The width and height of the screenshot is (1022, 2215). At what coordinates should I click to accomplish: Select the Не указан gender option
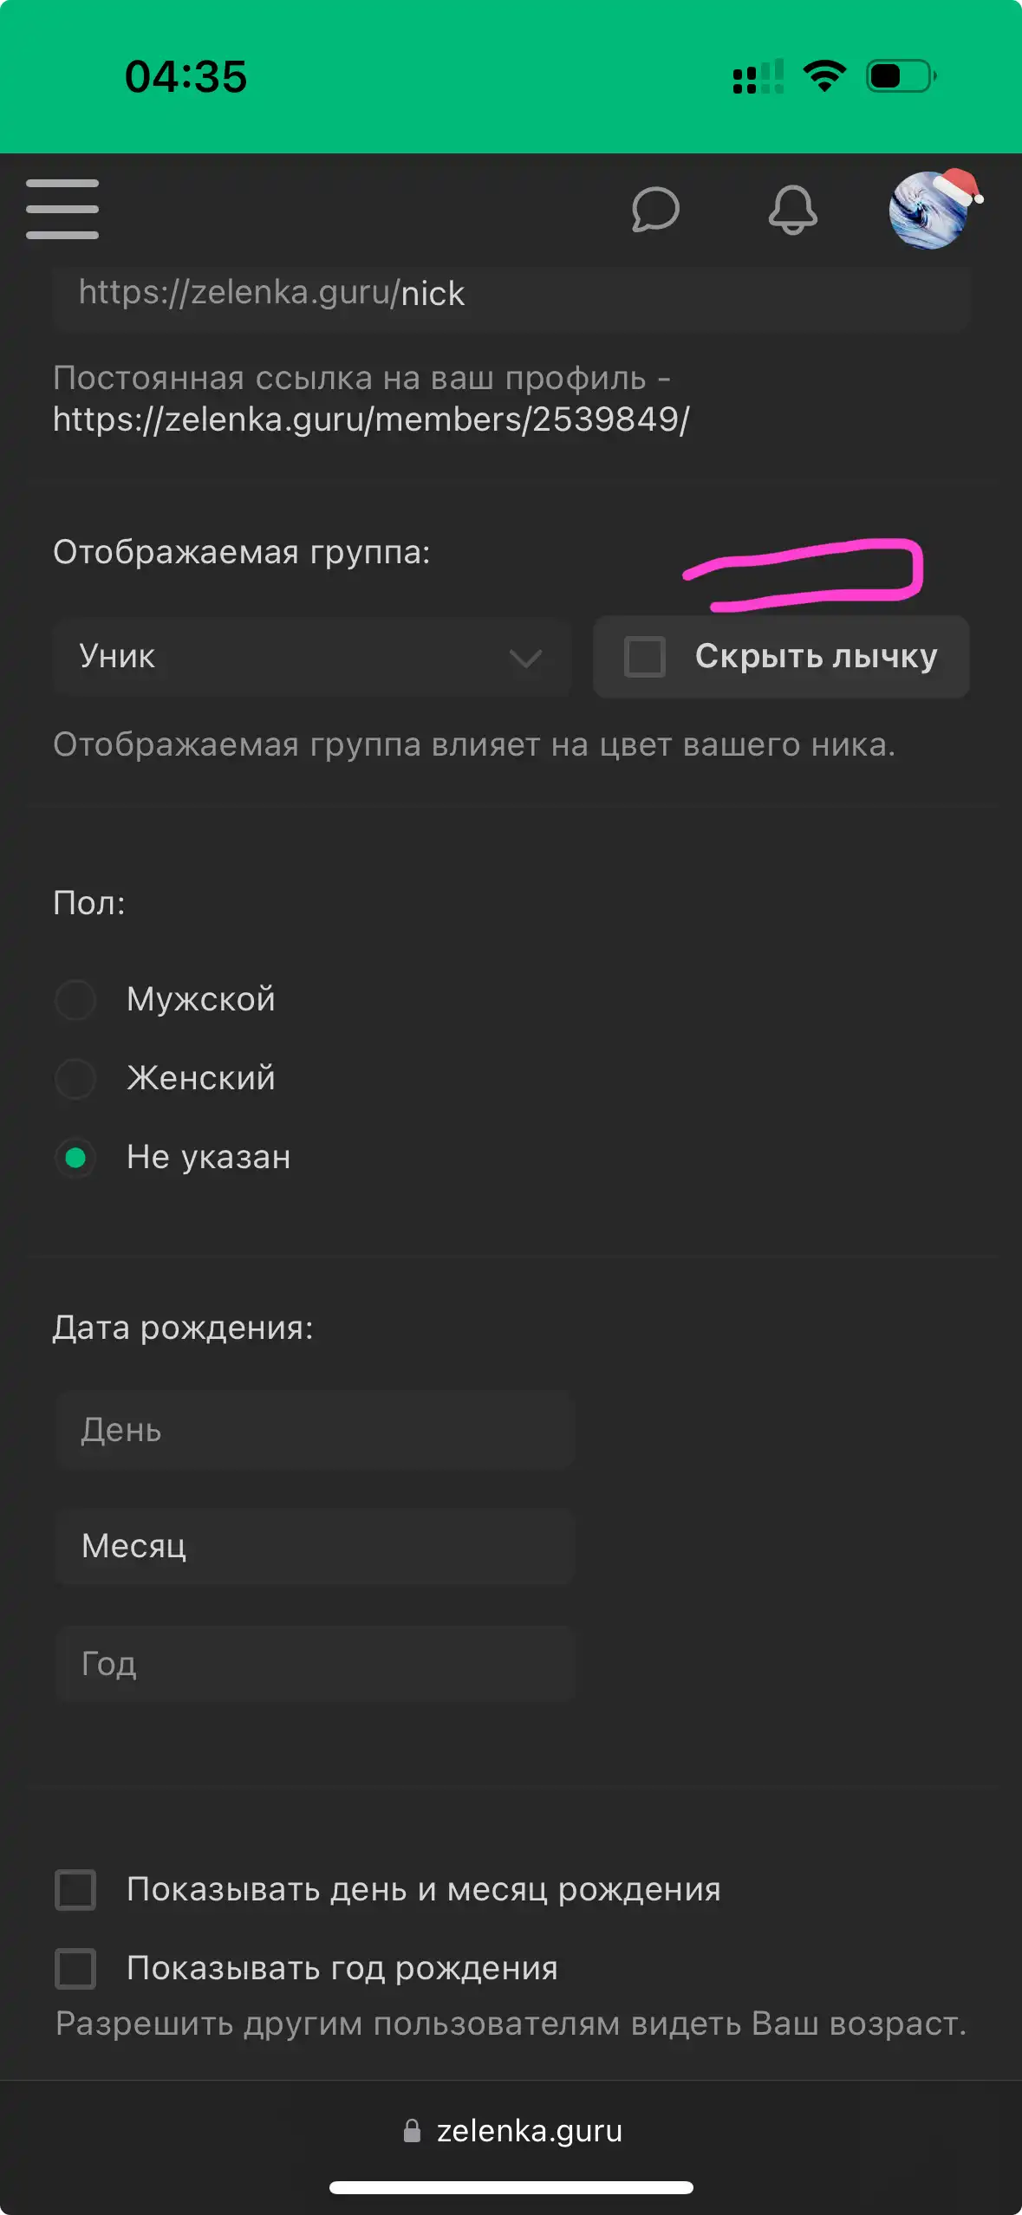point(75,1158)
